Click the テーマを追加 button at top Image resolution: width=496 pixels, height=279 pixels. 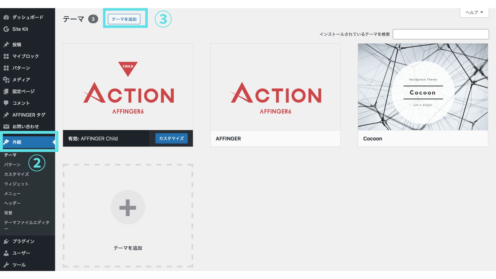(x=124, y=19)
